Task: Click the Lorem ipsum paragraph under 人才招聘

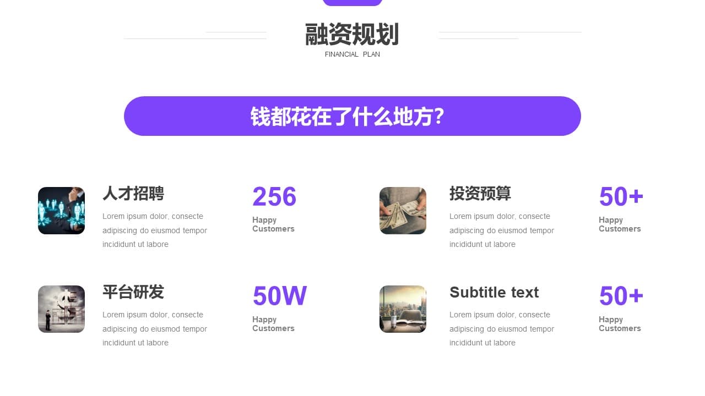Action: click(x=155, y=230)
